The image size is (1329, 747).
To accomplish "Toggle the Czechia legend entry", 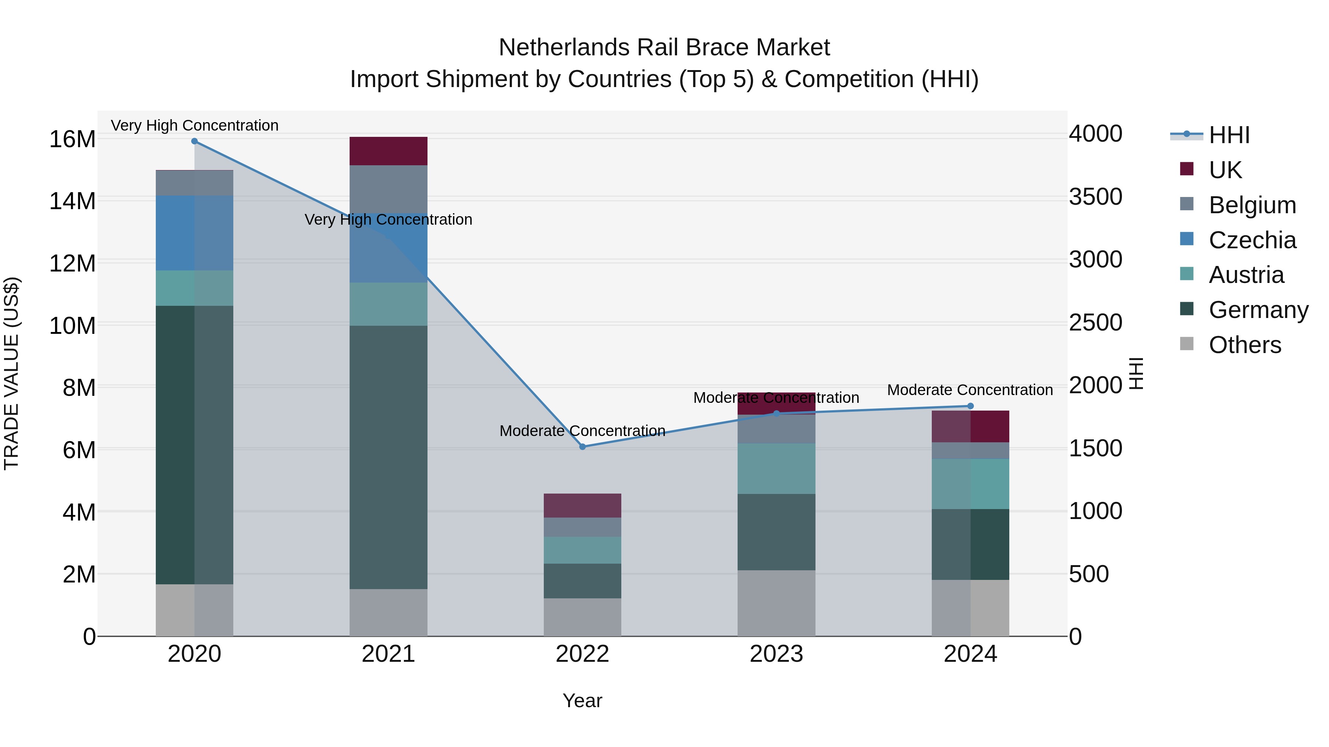I will coord(1238,240).
